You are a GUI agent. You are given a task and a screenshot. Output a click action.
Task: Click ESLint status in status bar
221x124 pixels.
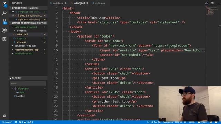[x=202, y=122]
